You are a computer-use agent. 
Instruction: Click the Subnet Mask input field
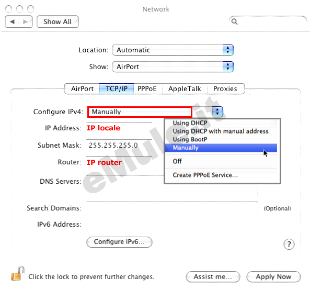pos(119,145)
